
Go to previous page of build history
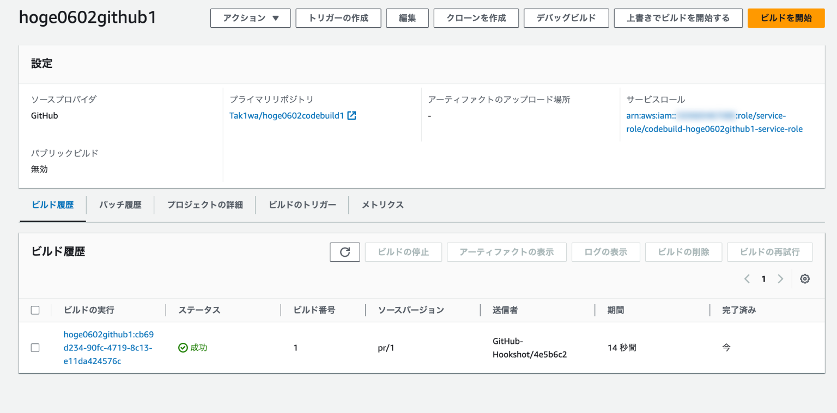coord(747,279)
